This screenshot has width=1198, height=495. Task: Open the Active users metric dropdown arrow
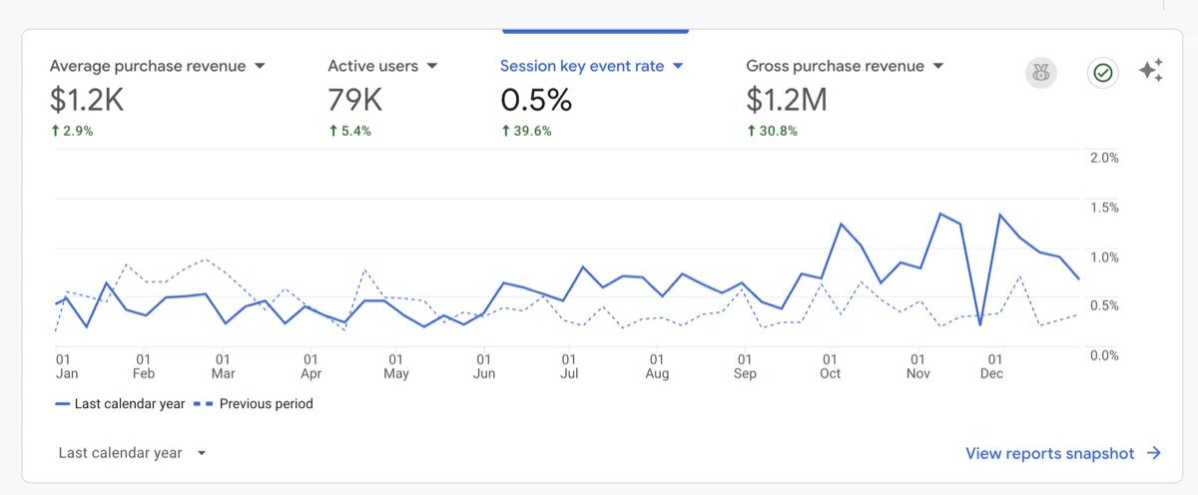[432, 66]
